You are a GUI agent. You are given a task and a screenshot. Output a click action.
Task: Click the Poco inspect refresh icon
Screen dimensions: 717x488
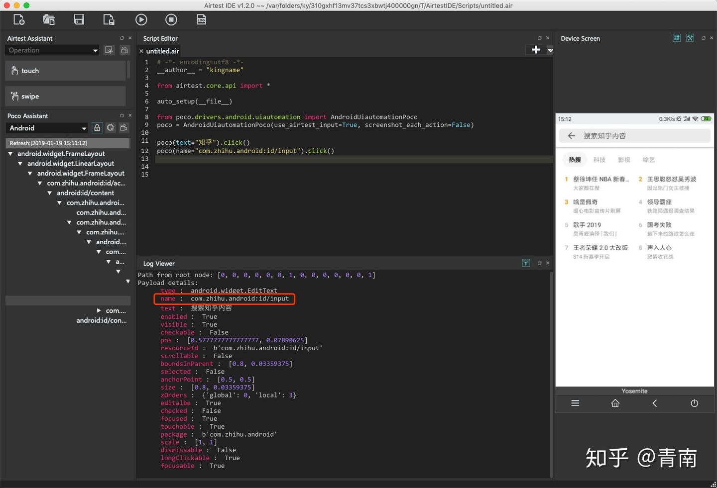point(111,128)
